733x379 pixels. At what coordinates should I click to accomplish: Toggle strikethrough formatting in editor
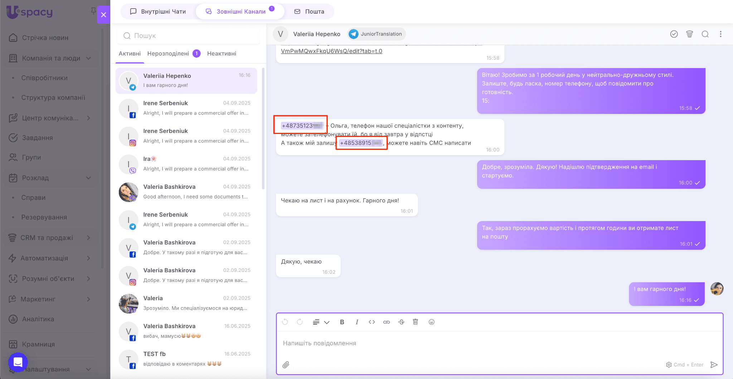click(401, 322)
